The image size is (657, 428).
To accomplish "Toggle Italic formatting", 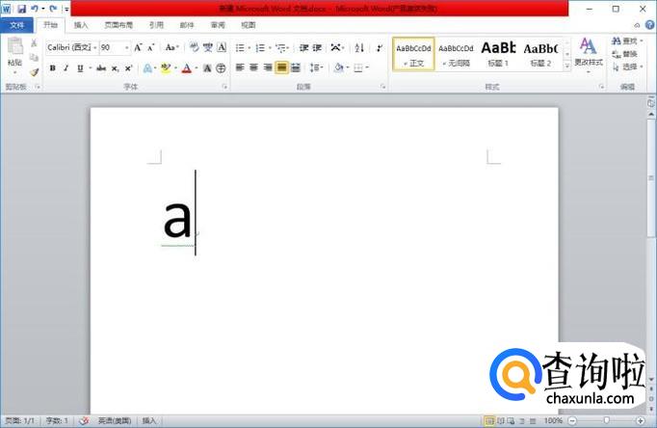I will [66, 67].
